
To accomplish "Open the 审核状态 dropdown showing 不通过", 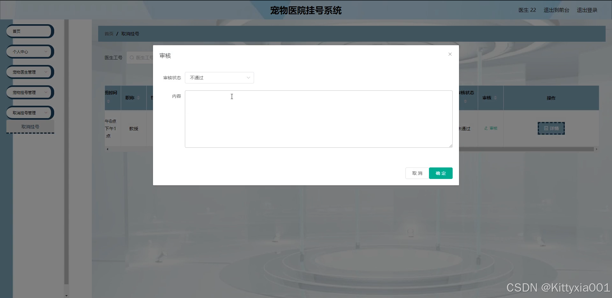I will coord(219,78).
